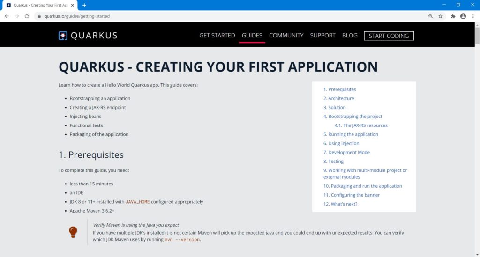Image resolution: width=480 pixels, height=257 pixels.
Task: Open the GUIDES menu item
Action: [x=252, y=36]
